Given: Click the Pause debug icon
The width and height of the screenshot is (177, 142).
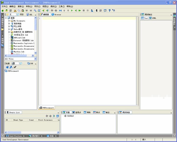Looking at the screenshot, I should coord(88,11).
